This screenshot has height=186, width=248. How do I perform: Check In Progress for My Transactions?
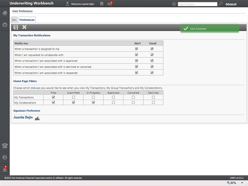point(93,97)
